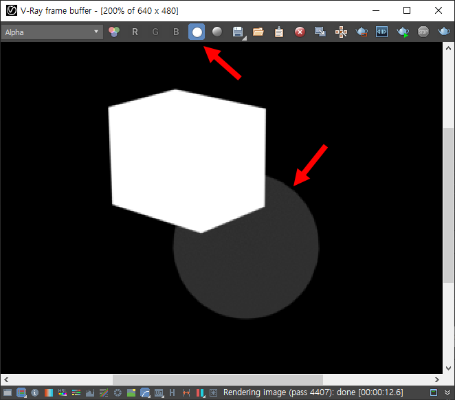Screen dimensions: 455x400
Task: Toggle white balance correction
Action: click(49, 392)
